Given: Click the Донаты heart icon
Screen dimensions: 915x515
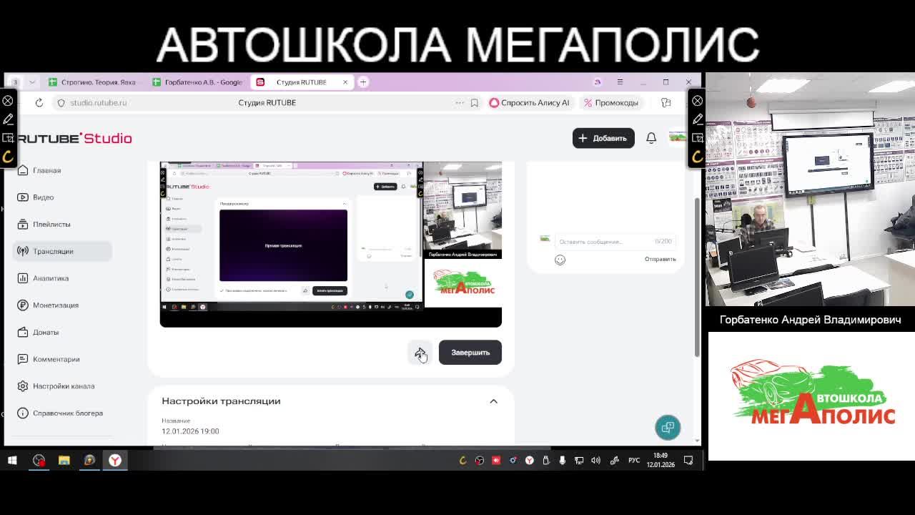Looking at the screenshot, I should pyautogui.click(x=23, y=332).
